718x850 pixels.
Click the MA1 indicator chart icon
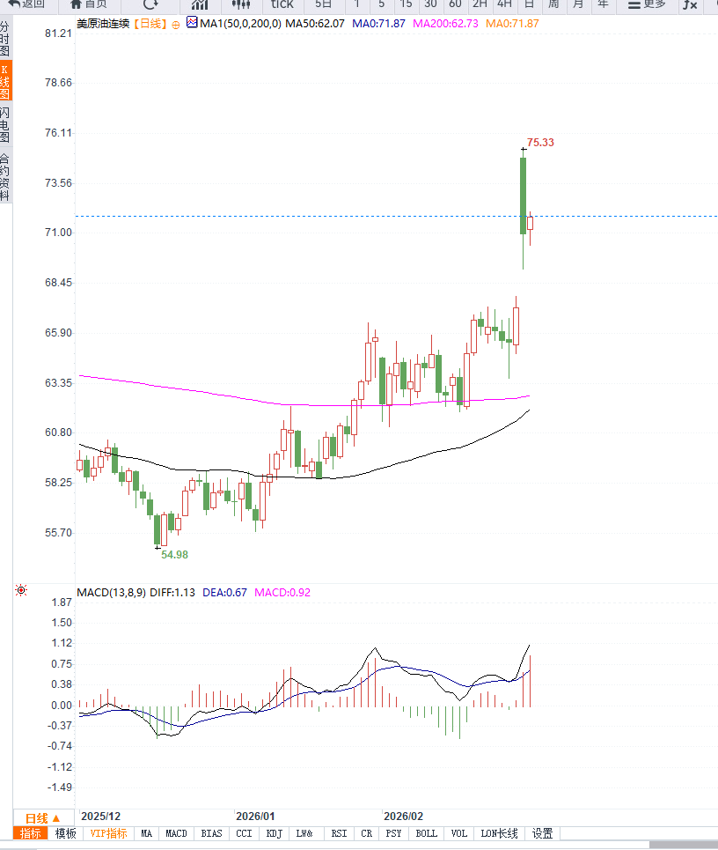192,23
